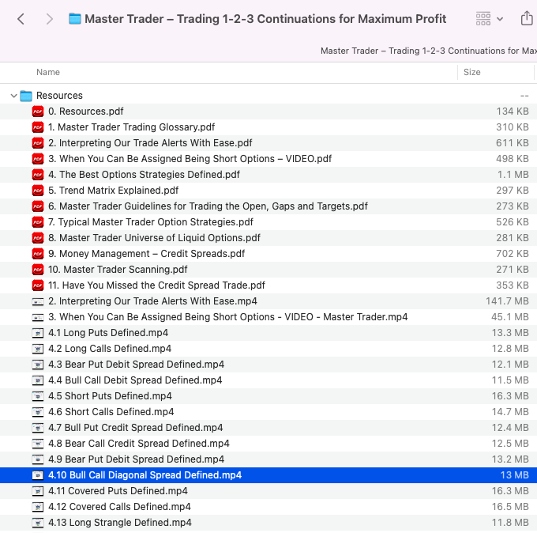Click video icon of 4.2 Long Calls Defined
537x533 pixels.
pyautogui.click(x=38, y=349)
